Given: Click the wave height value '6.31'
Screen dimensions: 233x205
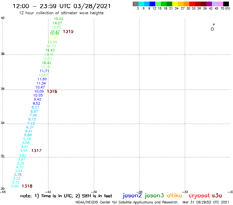Looking at the screenshot, I should click(x=30, y=127).
